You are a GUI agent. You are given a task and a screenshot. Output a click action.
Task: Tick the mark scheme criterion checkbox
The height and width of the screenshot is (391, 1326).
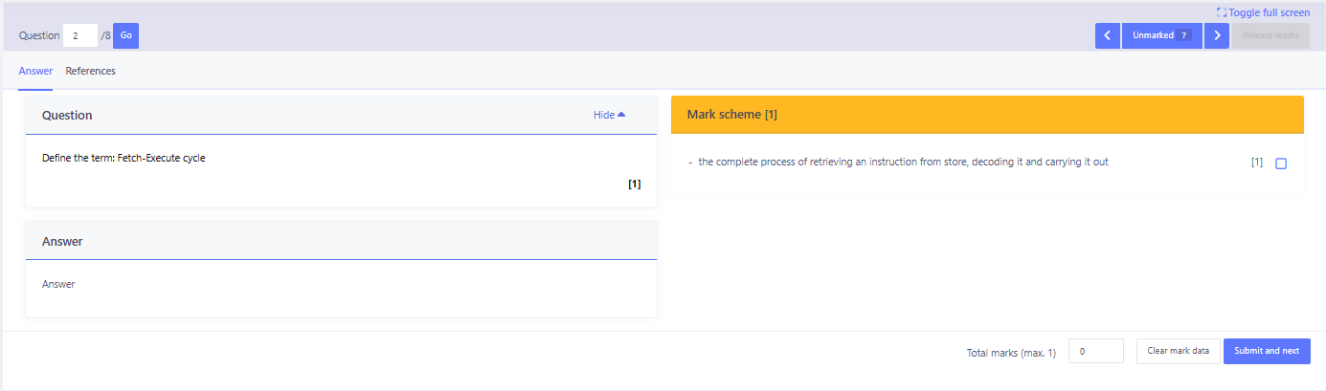[1281, 163]
